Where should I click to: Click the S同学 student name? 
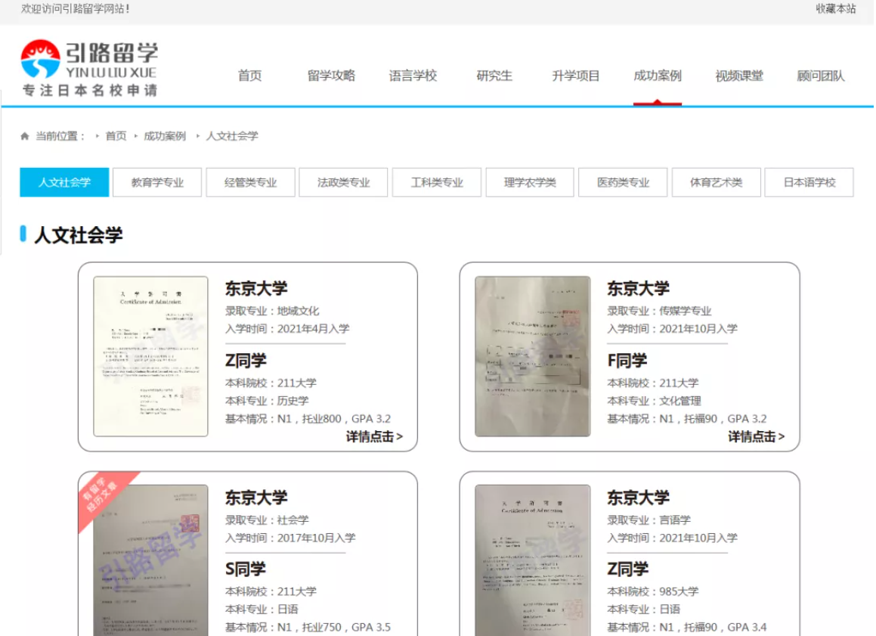(x=246, y=569)
